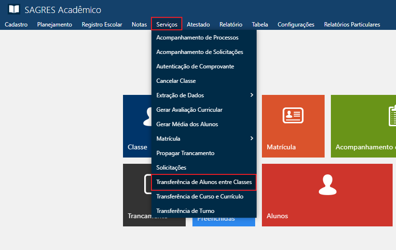Image resolution: width=396 pixels, height=250 pixels.
Task: Click the SAGRES book logo icon
Action: [14, 10]
